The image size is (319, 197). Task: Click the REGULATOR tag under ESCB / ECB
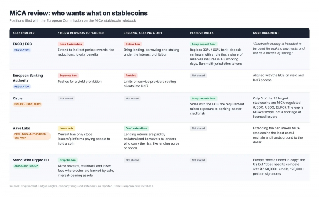(22, 50)
